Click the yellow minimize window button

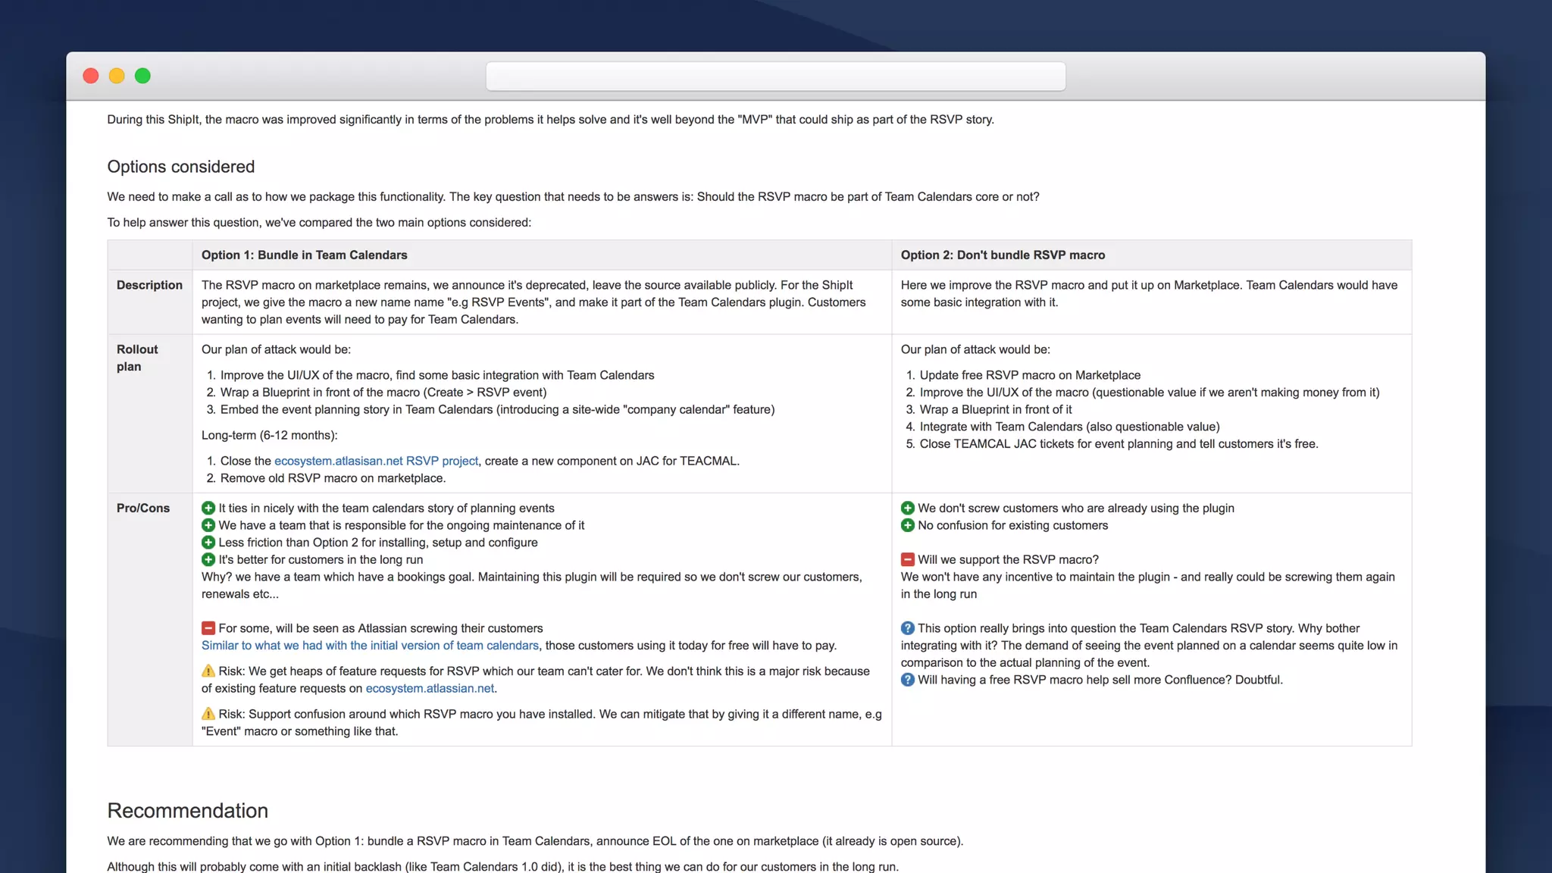pyautogui.click(x=117, y=76)
